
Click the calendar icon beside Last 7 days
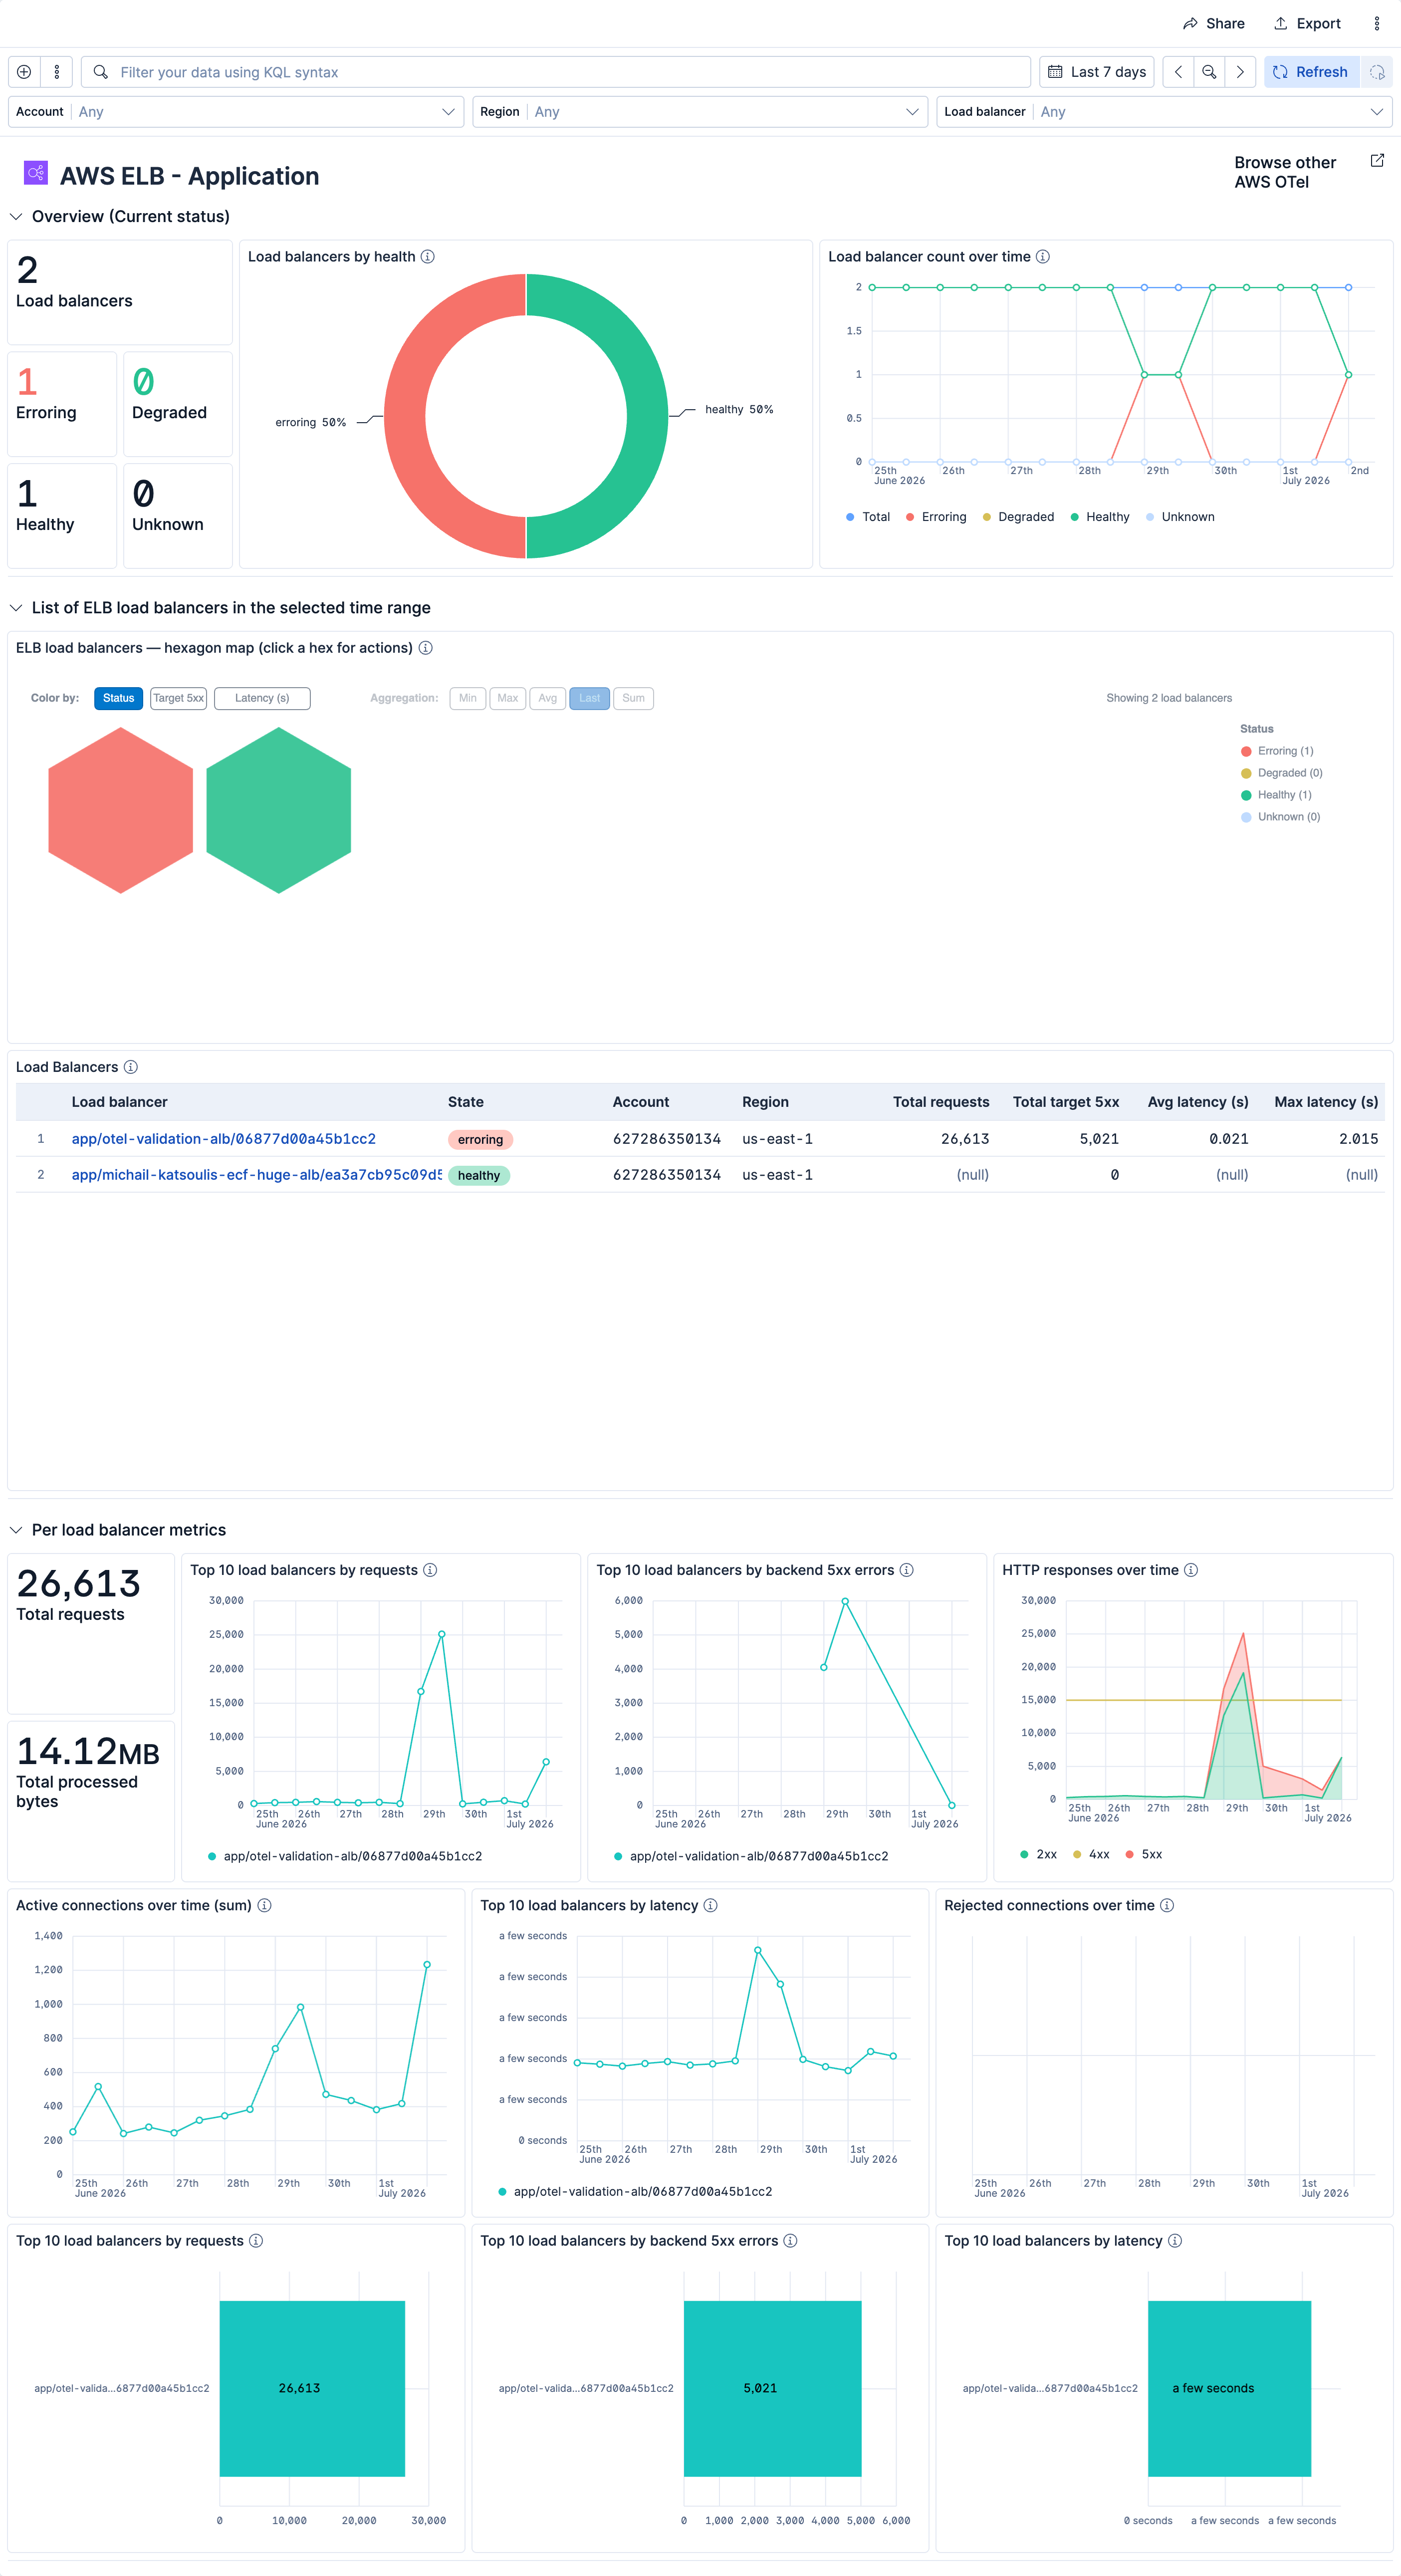click(x=1055, y=72)
